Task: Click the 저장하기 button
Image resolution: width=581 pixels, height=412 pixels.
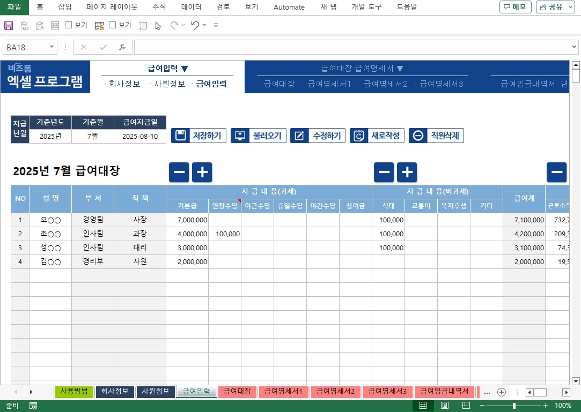Action: click(x=199, y=136)
